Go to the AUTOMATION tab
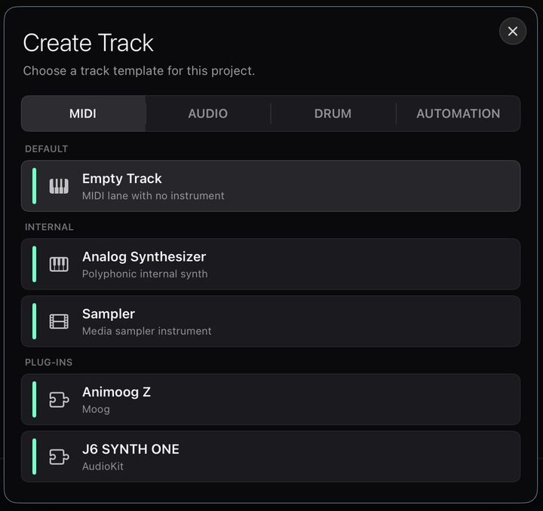543x511 pixels. pyautogui.click(x=459, y=114)
